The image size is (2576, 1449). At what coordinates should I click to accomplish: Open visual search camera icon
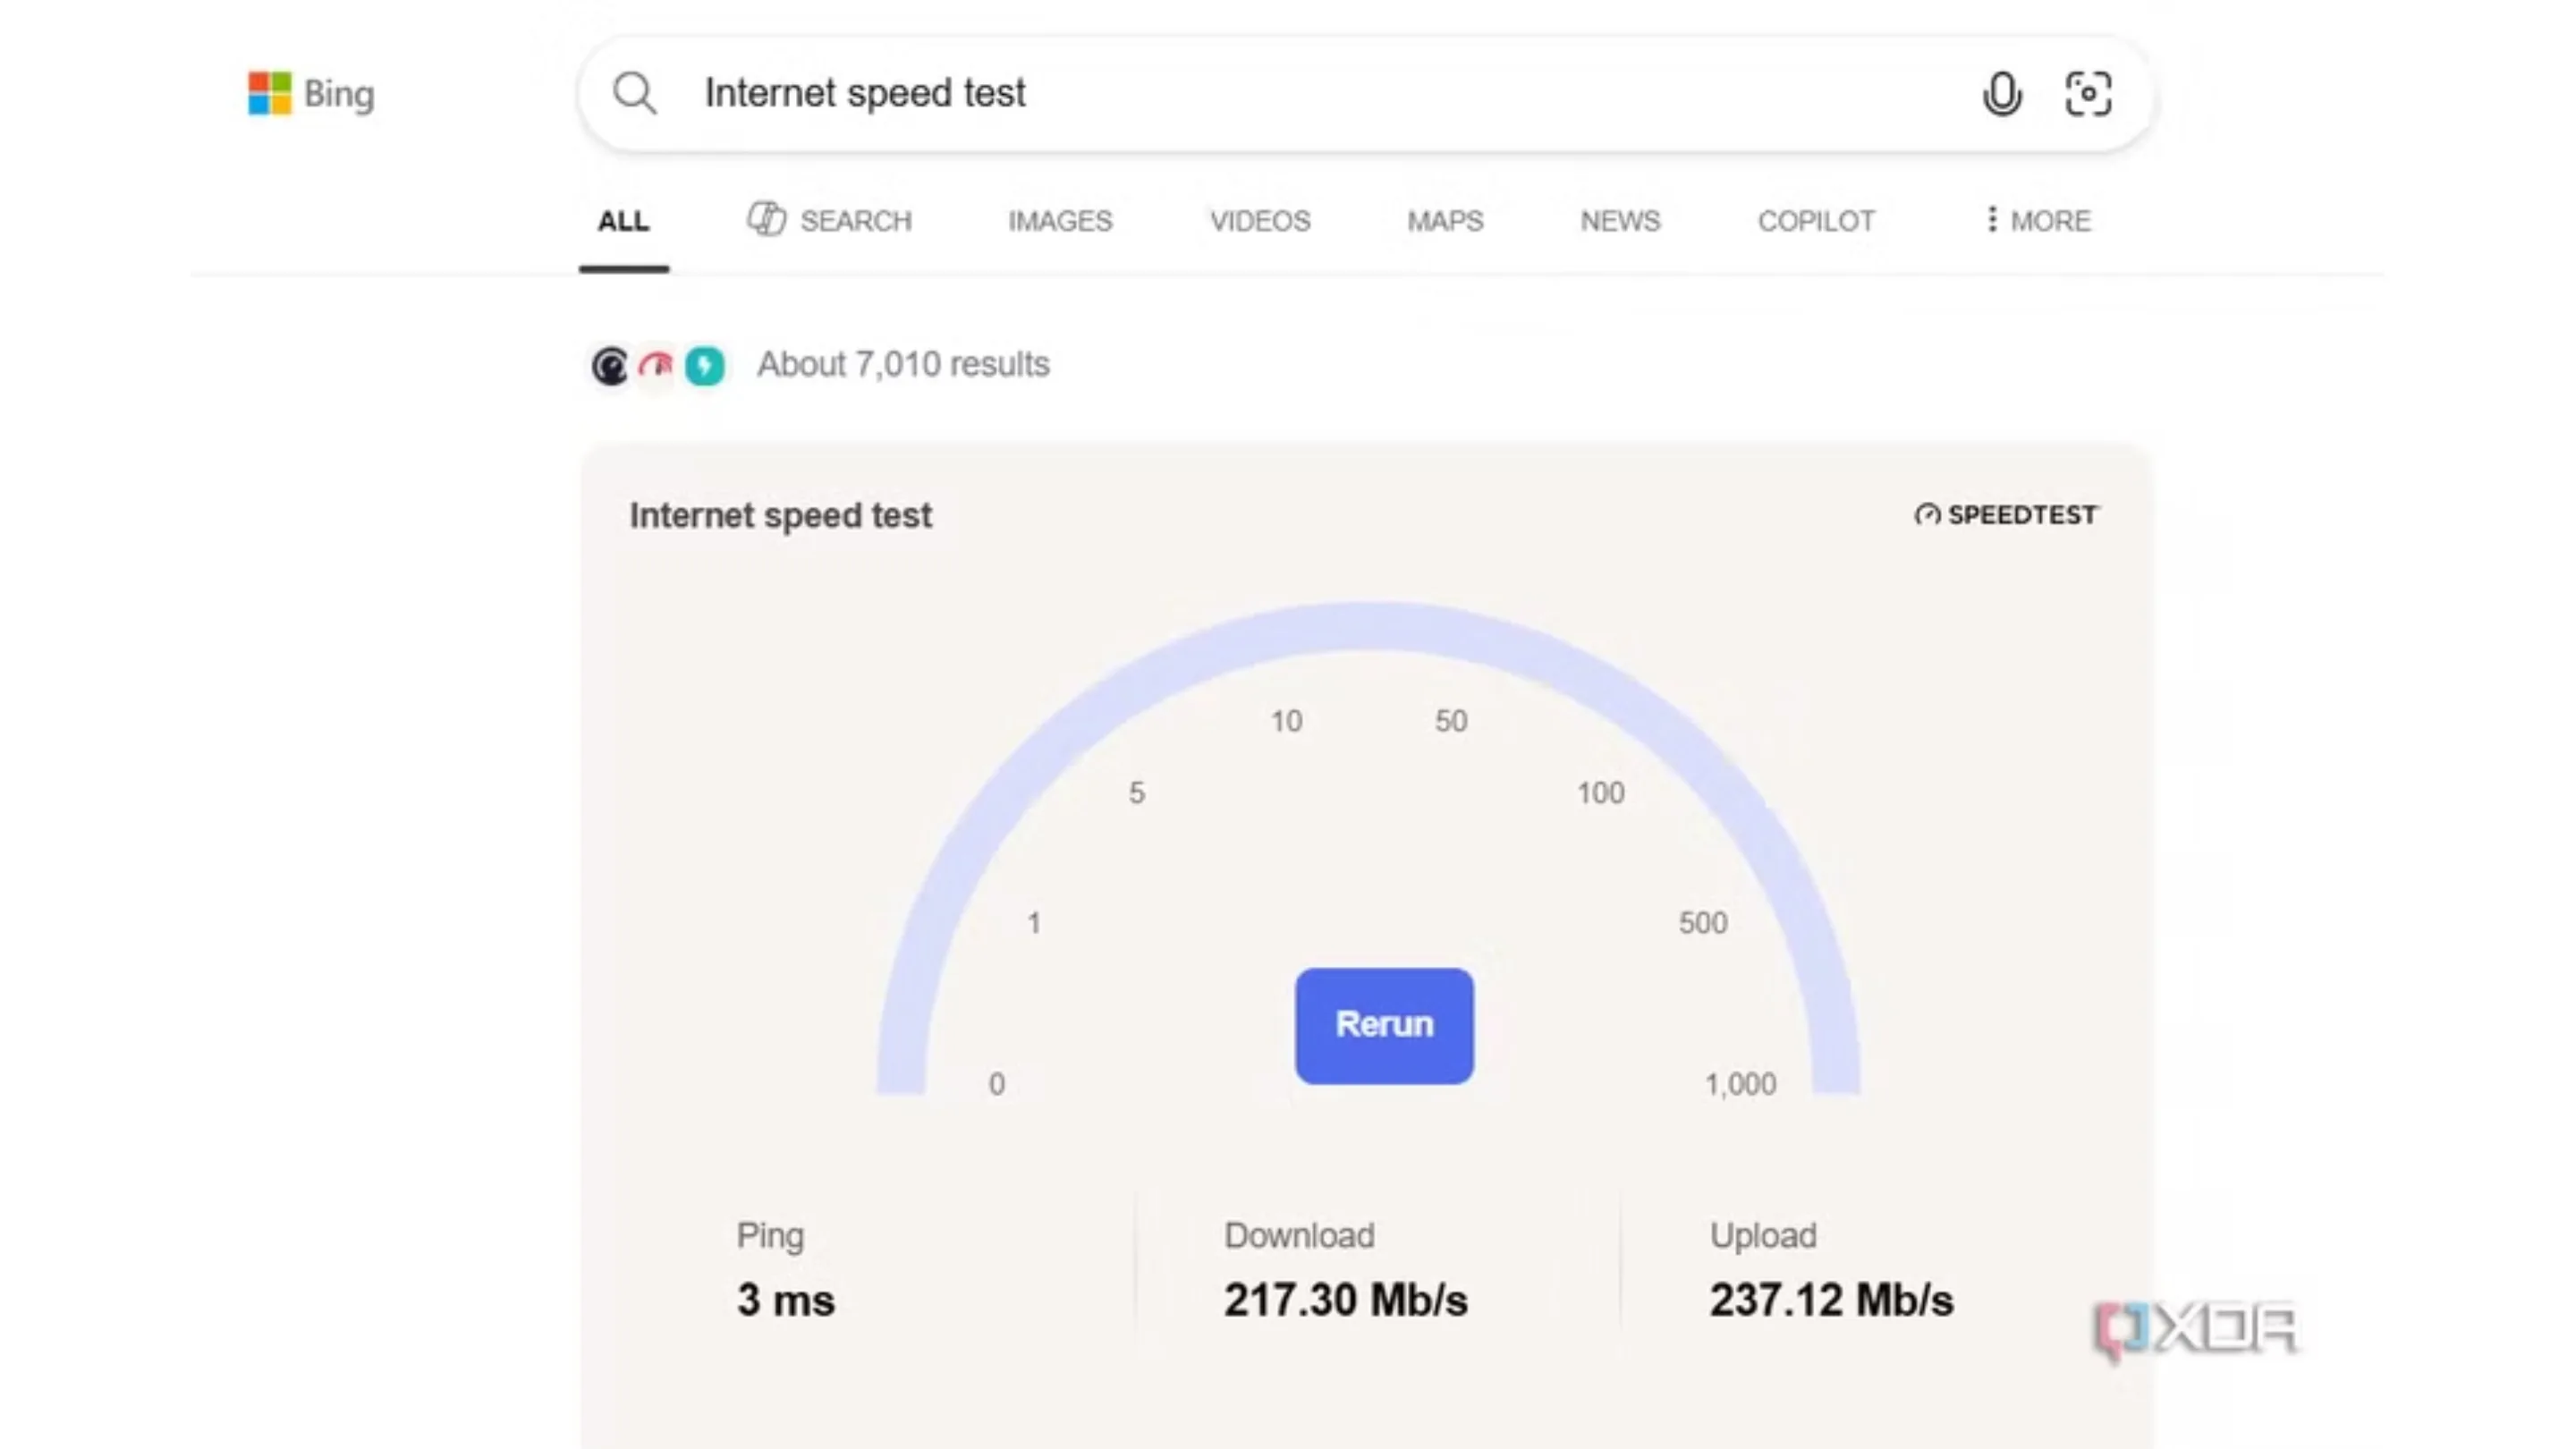point(2088,94)
